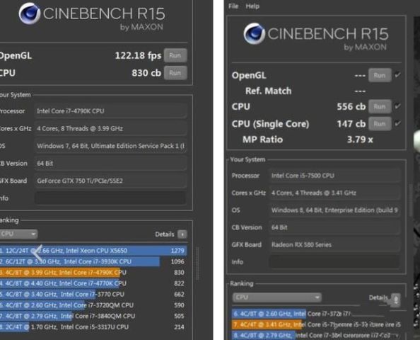The image size is (420, 340).
Task: Select ranking row Intel Core i7-3770 CPU
Action: [x=93, y=295]
